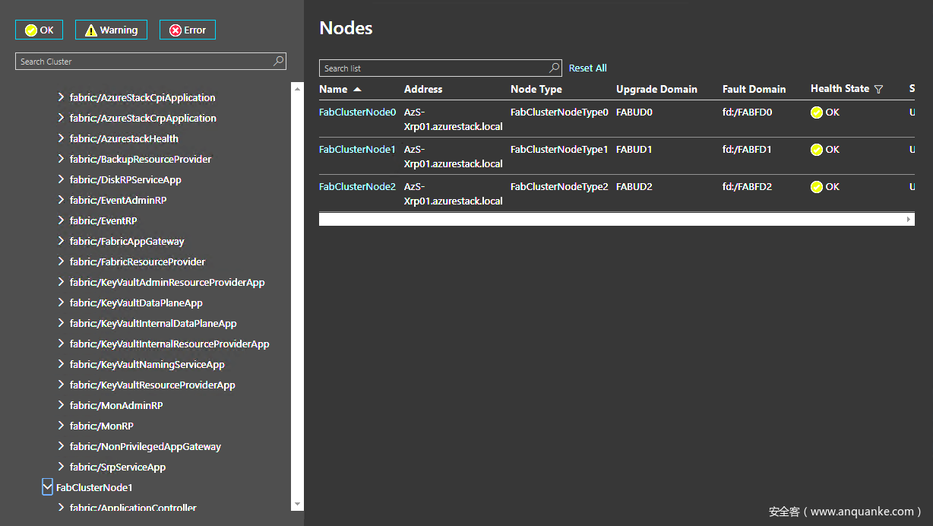The image size is (933, 526).
Task: Expand the fabric:/AzurestackHealth tree node
Action: pyautogui.click(x=61, y=138)
